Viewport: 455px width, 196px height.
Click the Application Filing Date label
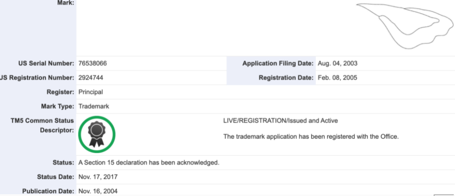pos(278,64)
